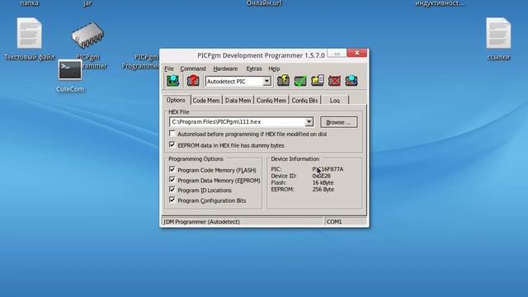Viewport: 528px width, 297px height.
Task: Click the PICPgm Development Programmer title bar
Action: [x=261, y=55]
